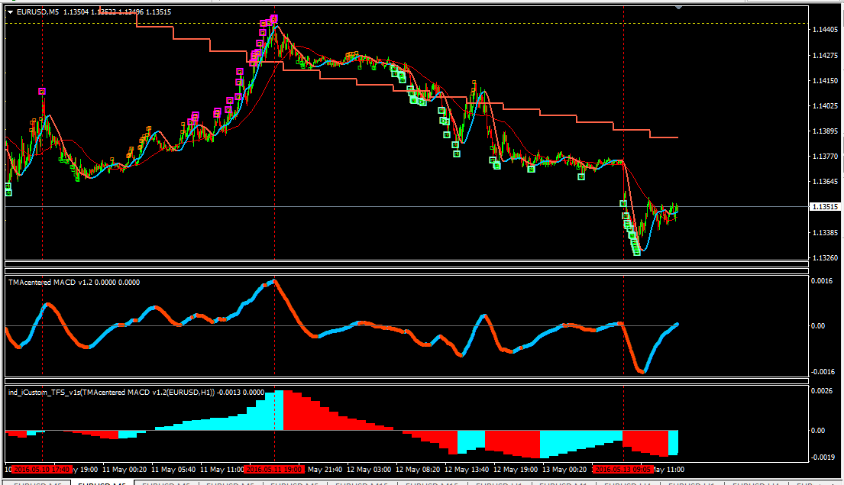The image size is (844, 485).
Task: Click the red 2016.05.11 19:00 time marker
Action: (x=274, y=470)
